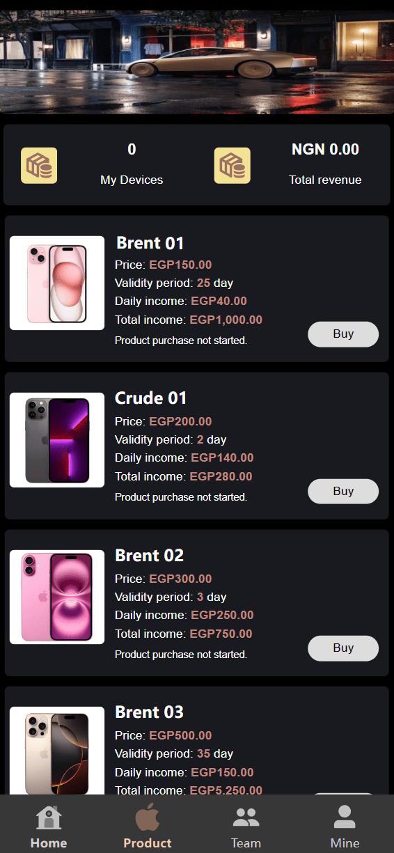Open the Brent 01 pink phone thumbnail
The height and width of the screenshot is (853, 394).
pyautogui.click(x=57, y=283)
